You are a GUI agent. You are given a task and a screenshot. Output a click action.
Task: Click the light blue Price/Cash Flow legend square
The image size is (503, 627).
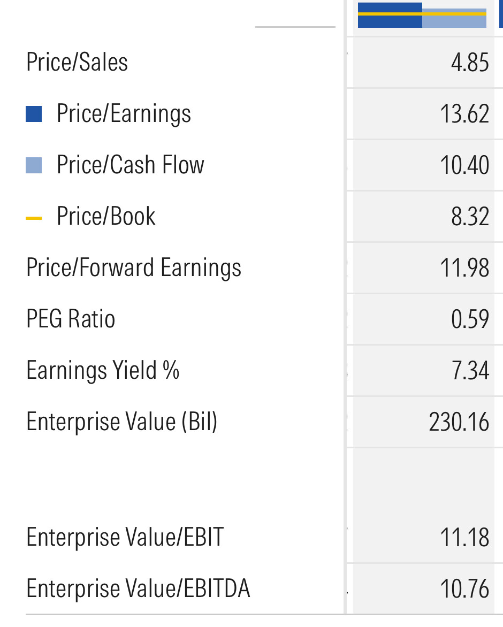click(34, 165)
